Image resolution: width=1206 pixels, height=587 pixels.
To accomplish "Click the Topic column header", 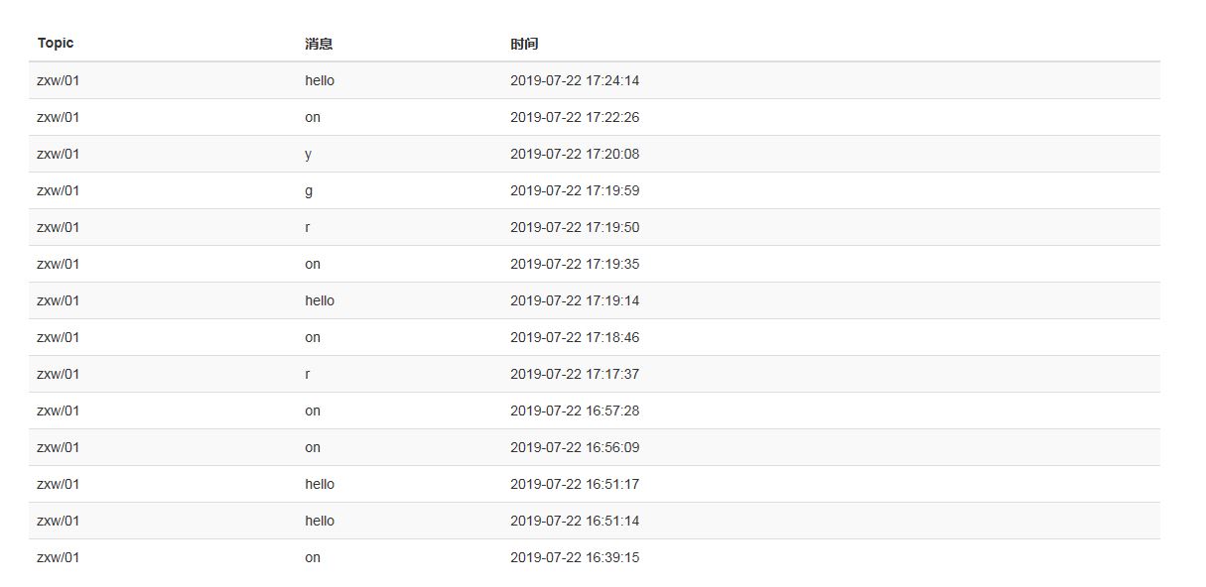I will coord(56,44).
